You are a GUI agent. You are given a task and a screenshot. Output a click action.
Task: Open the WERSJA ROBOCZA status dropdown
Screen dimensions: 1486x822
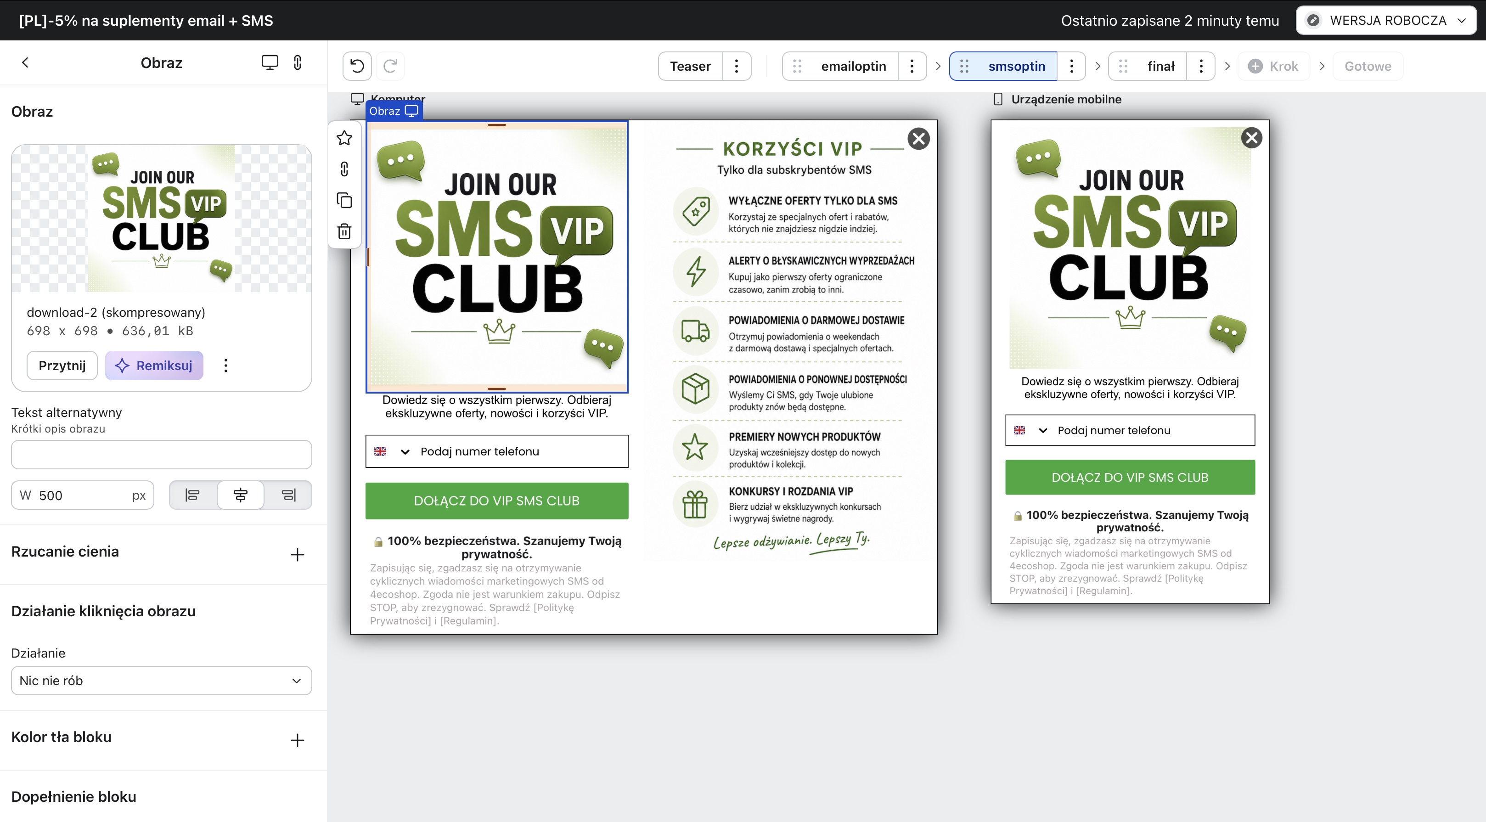[1386, 20]
